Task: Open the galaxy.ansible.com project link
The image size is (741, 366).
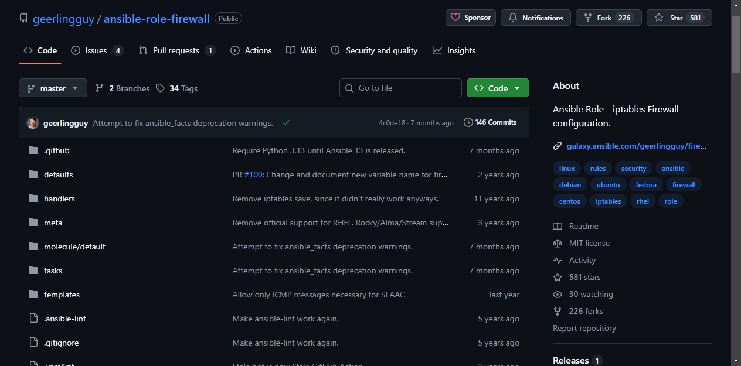Action: [x=637, y=146]
